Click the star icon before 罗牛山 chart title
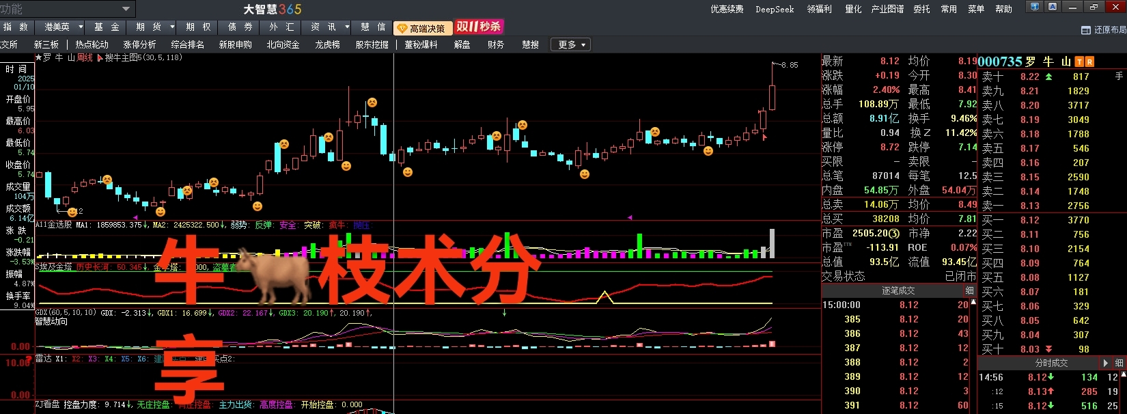This screenshot has width=1127, height=414. pos(38,57)
